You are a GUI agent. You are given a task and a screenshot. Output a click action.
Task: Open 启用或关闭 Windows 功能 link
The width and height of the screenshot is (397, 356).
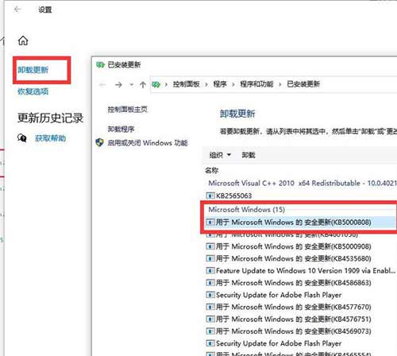pos(148,143)
